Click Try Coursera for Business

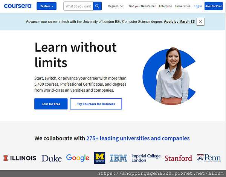click(x=96, y=104)
